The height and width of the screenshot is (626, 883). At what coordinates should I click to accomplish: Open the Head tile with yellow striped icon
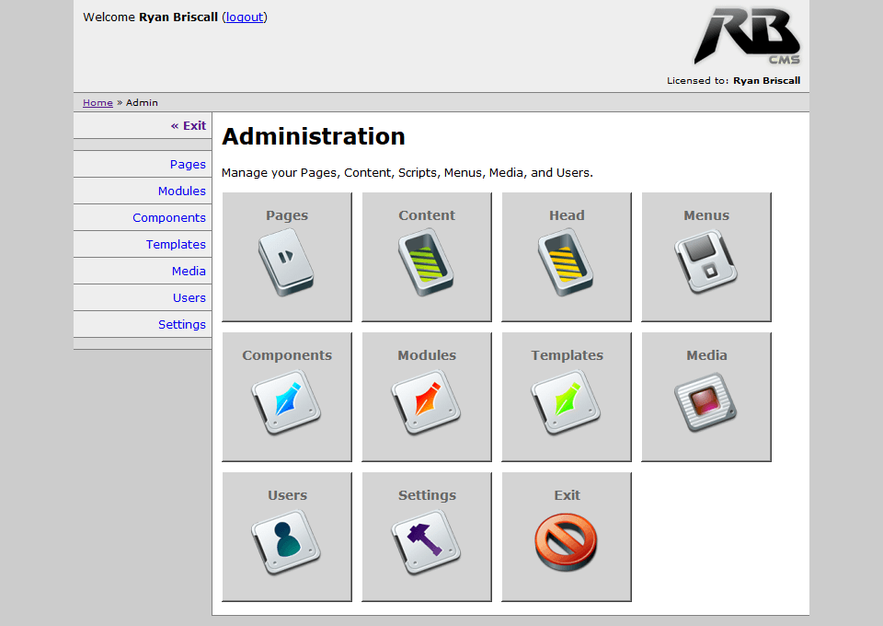pos(566,262)
